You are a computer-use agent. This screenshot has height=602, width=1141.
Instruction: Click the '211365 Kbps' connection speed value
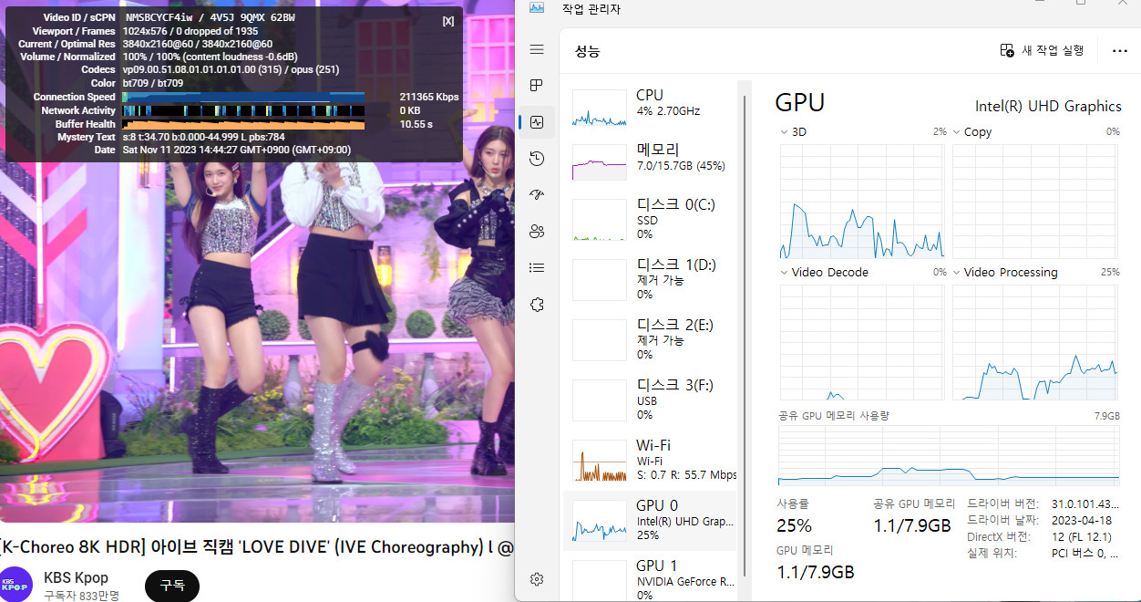point(429,97)
